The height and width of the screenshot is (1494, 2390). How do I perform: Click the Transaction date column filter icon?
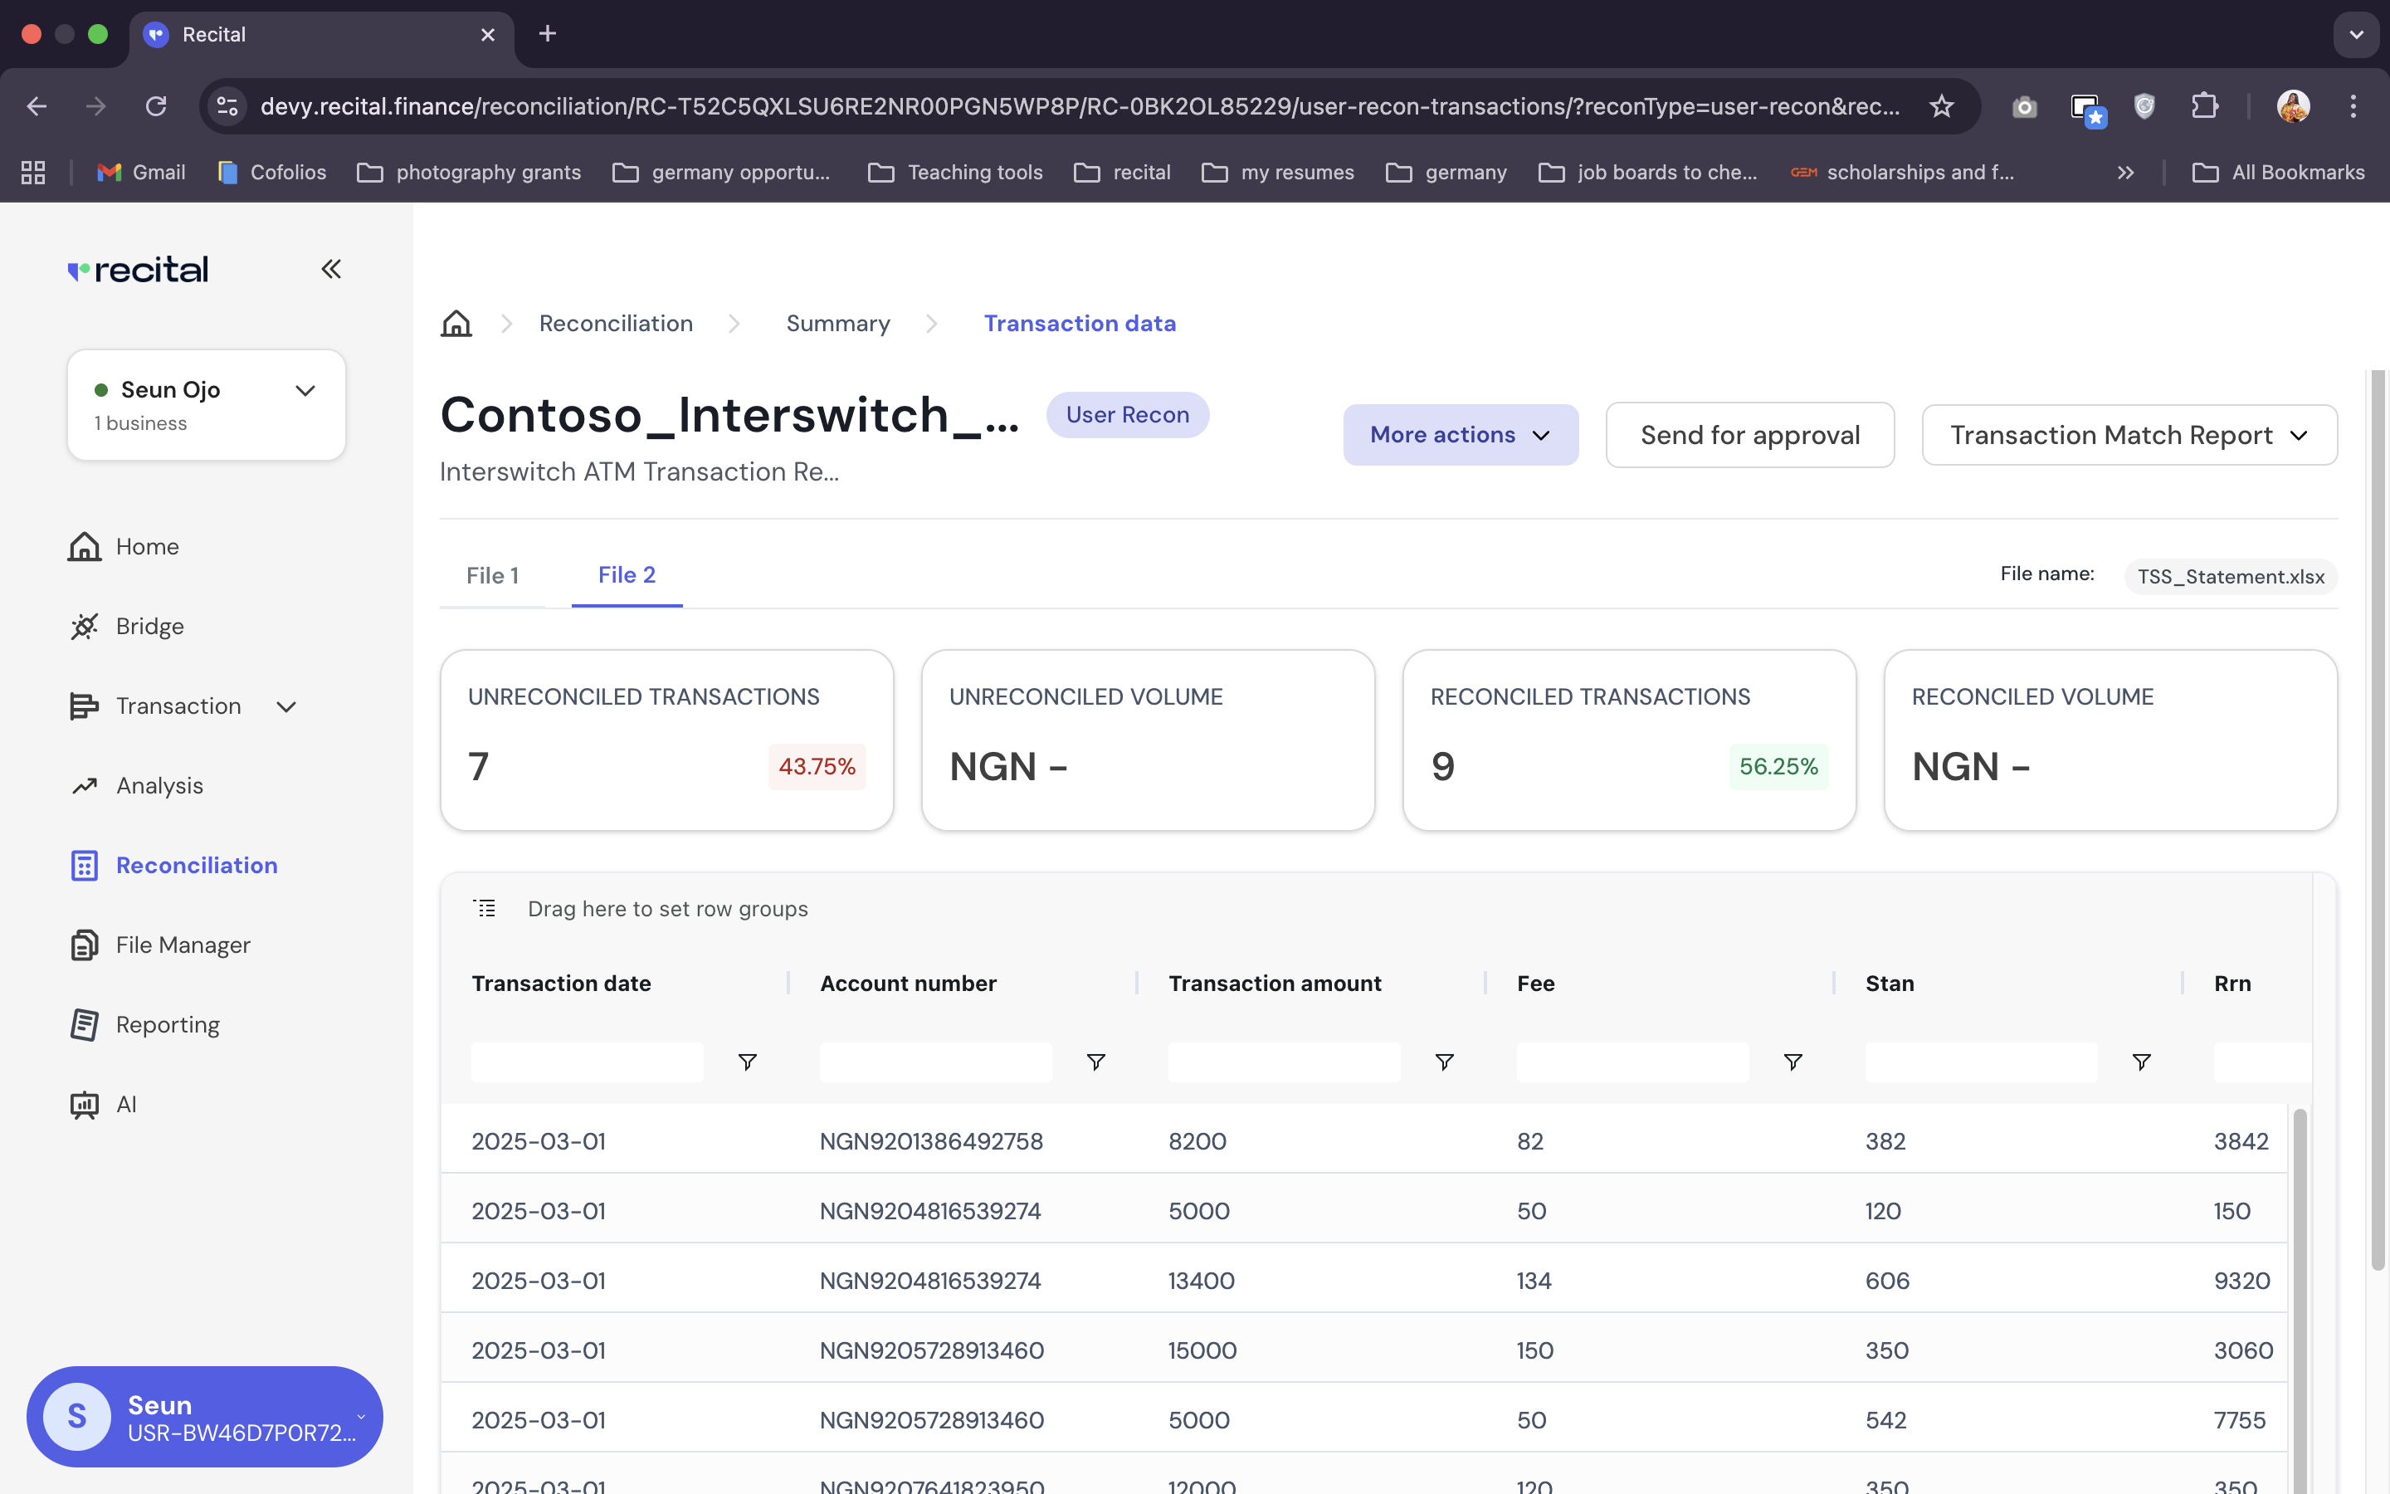point(748,1062)
